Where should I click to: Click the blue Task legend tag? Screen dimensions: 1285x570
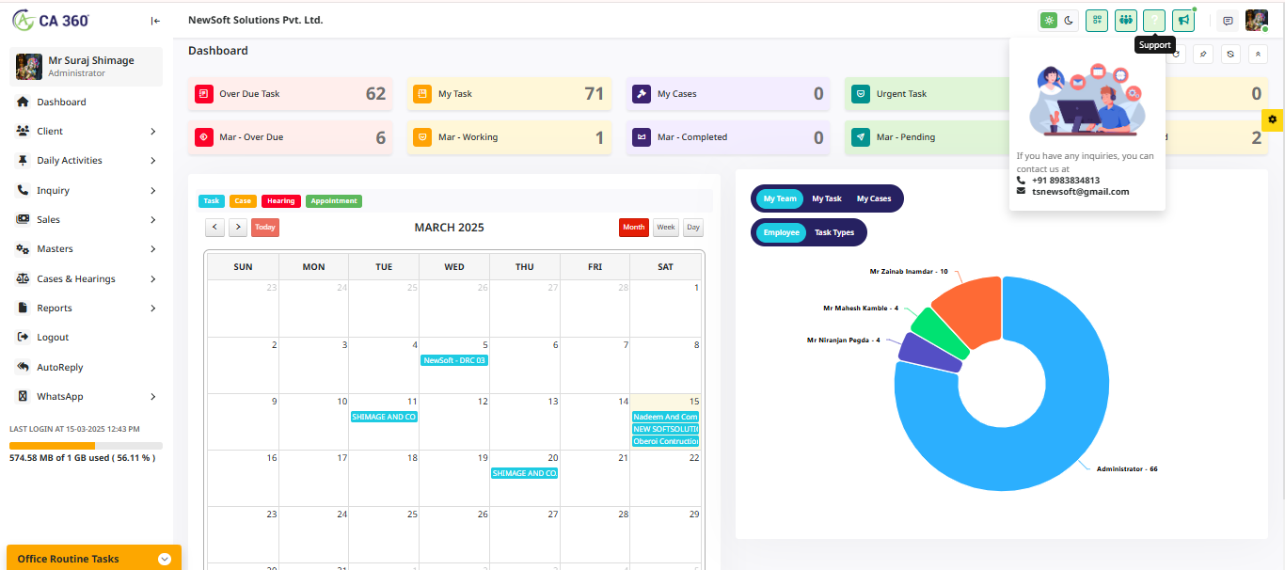click(212, 200)
